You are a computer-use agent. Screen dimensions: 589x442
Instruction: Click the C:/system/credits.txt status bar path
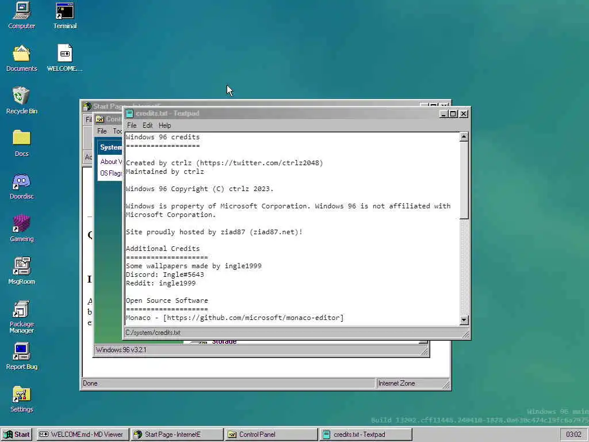pos(152,333)
